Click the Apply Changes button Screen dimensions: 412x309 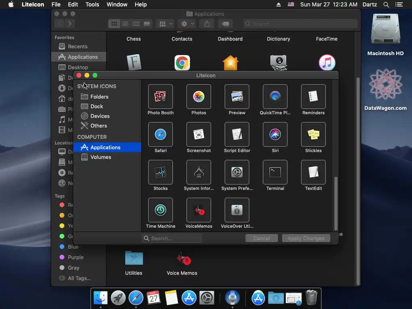[306, 238]
